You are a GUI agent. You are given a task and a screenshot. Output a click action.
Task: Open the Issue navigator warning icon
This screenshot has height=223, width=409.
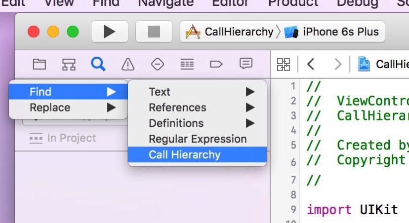click(x=128, y=64)
